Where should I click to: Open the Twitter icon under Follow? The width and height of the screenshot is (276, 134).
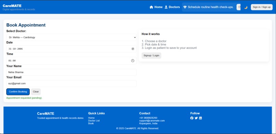pyautogui.click(x=196, y=118)
